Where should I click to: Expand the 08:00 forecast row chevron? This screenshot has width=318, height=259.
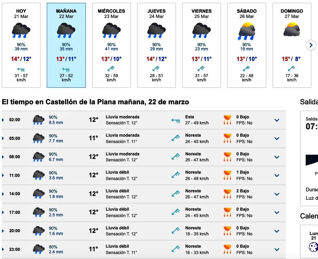point(277,157)
